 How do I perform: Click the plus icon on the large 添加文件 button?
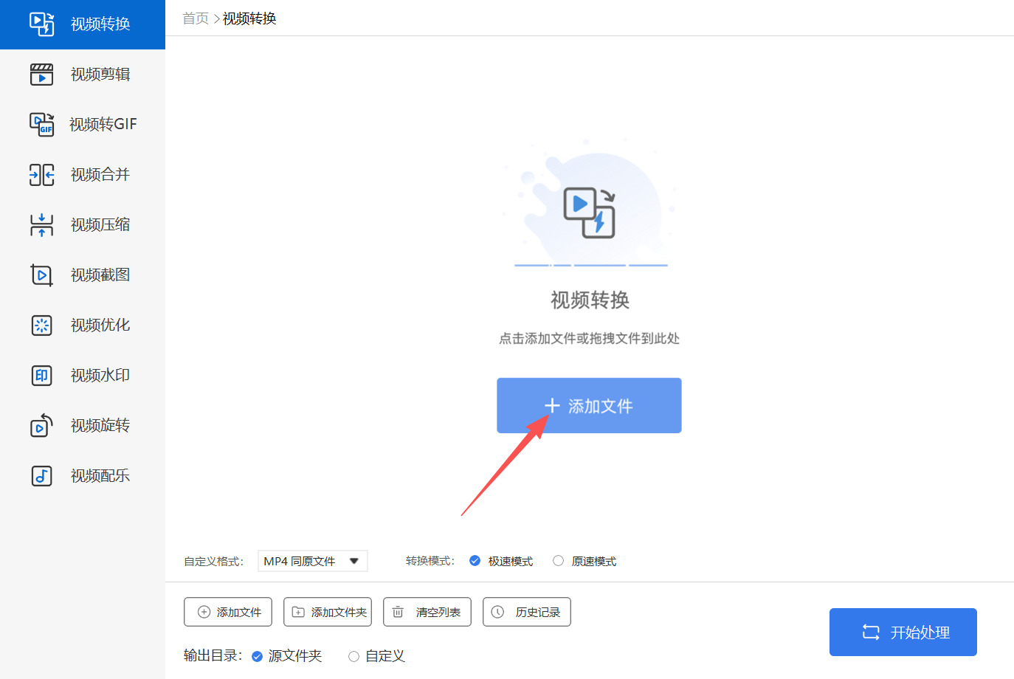coord(552,405)
